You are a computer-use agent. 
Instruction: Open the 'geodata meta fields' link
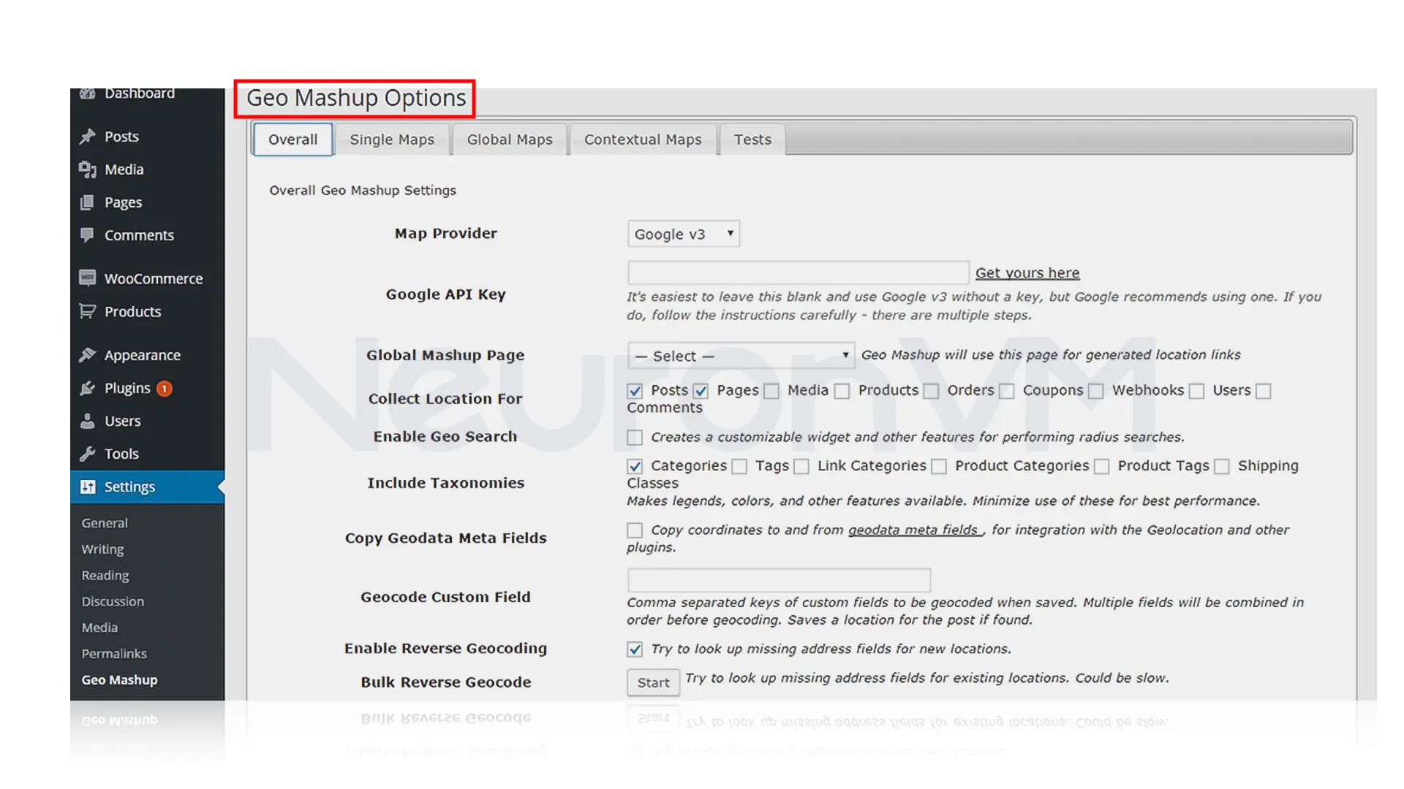(x=914, y=530)
